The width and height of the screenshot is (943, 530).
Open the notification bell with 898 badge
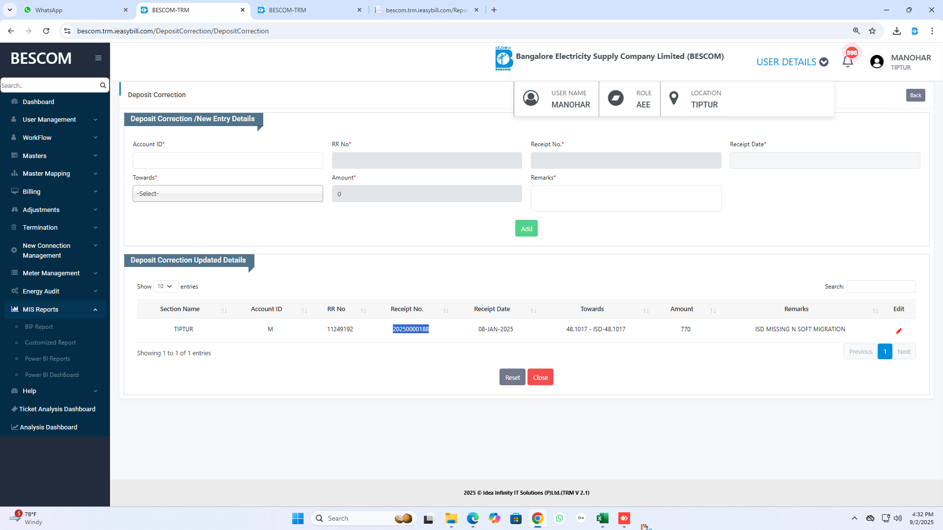848,61
